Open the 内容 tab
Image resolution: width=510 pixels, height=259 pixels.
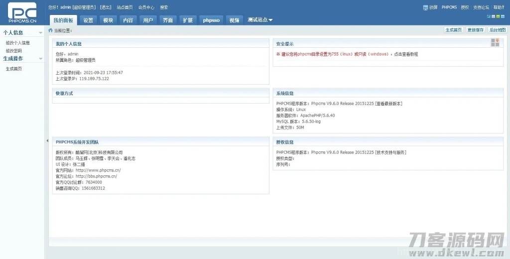[x=128, y=20]
